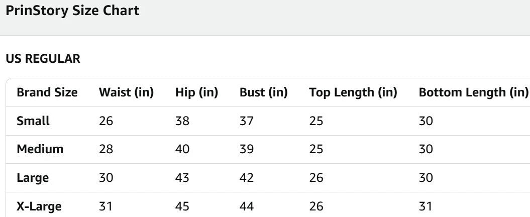Click the Medium hip value 40

coord(183,150)
